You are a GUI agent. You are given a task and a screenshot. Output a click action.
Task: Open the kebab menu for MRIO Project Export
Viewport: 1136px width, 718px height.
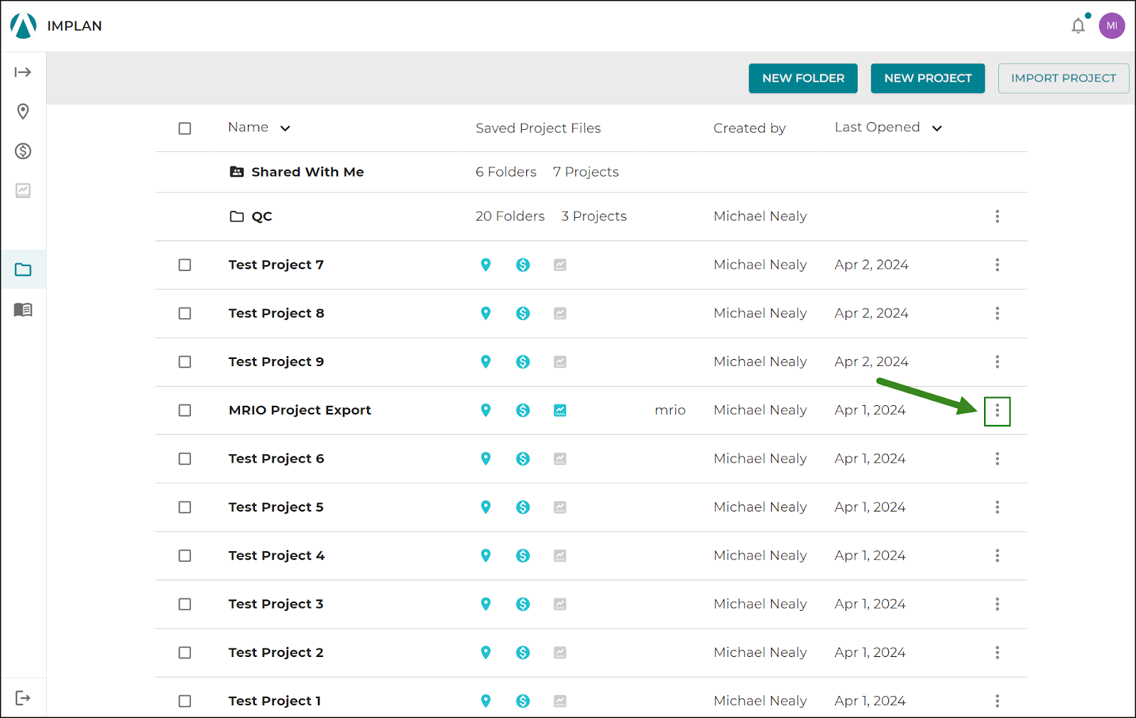[997, 410]
